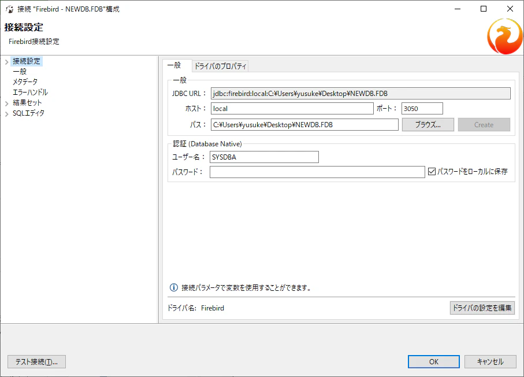Click the JDBC URL field

[x=361, y=93]
